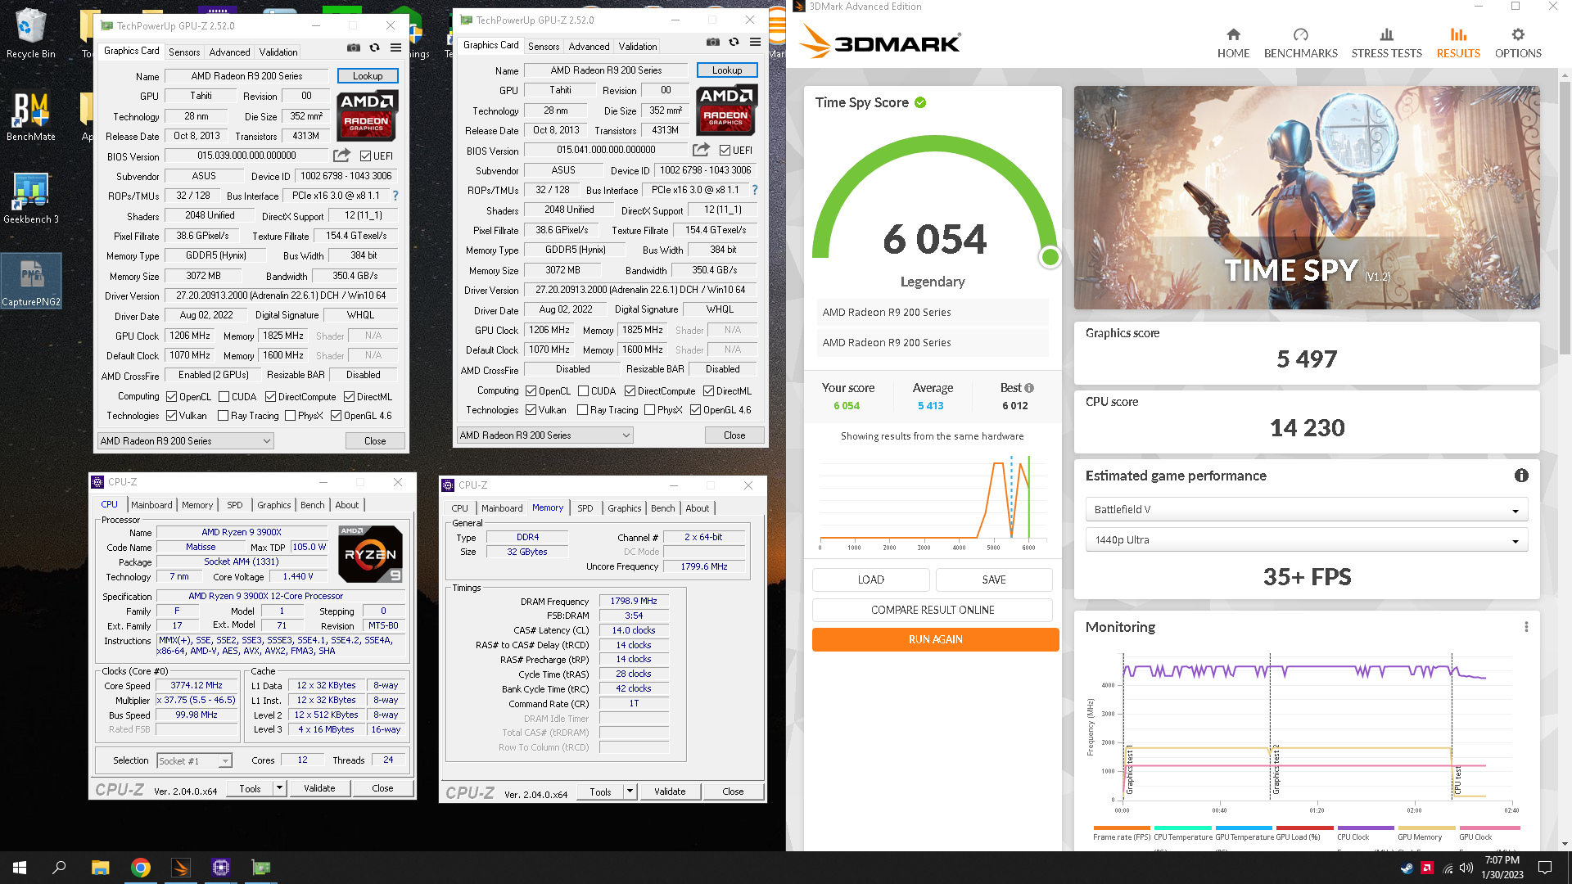This screenshot has height=884, width=1572.
Task: Open Windows Start menu
Action: point(20,868)
